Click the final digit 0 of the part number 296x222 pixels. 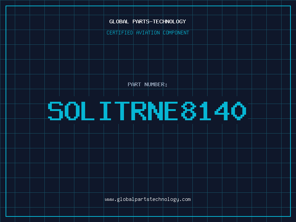point(238,111)
